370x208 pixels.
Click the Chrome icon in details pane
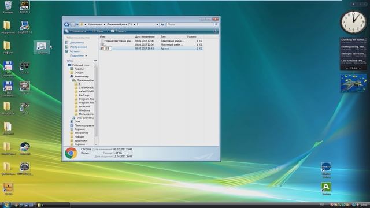(x=71, y=153)
